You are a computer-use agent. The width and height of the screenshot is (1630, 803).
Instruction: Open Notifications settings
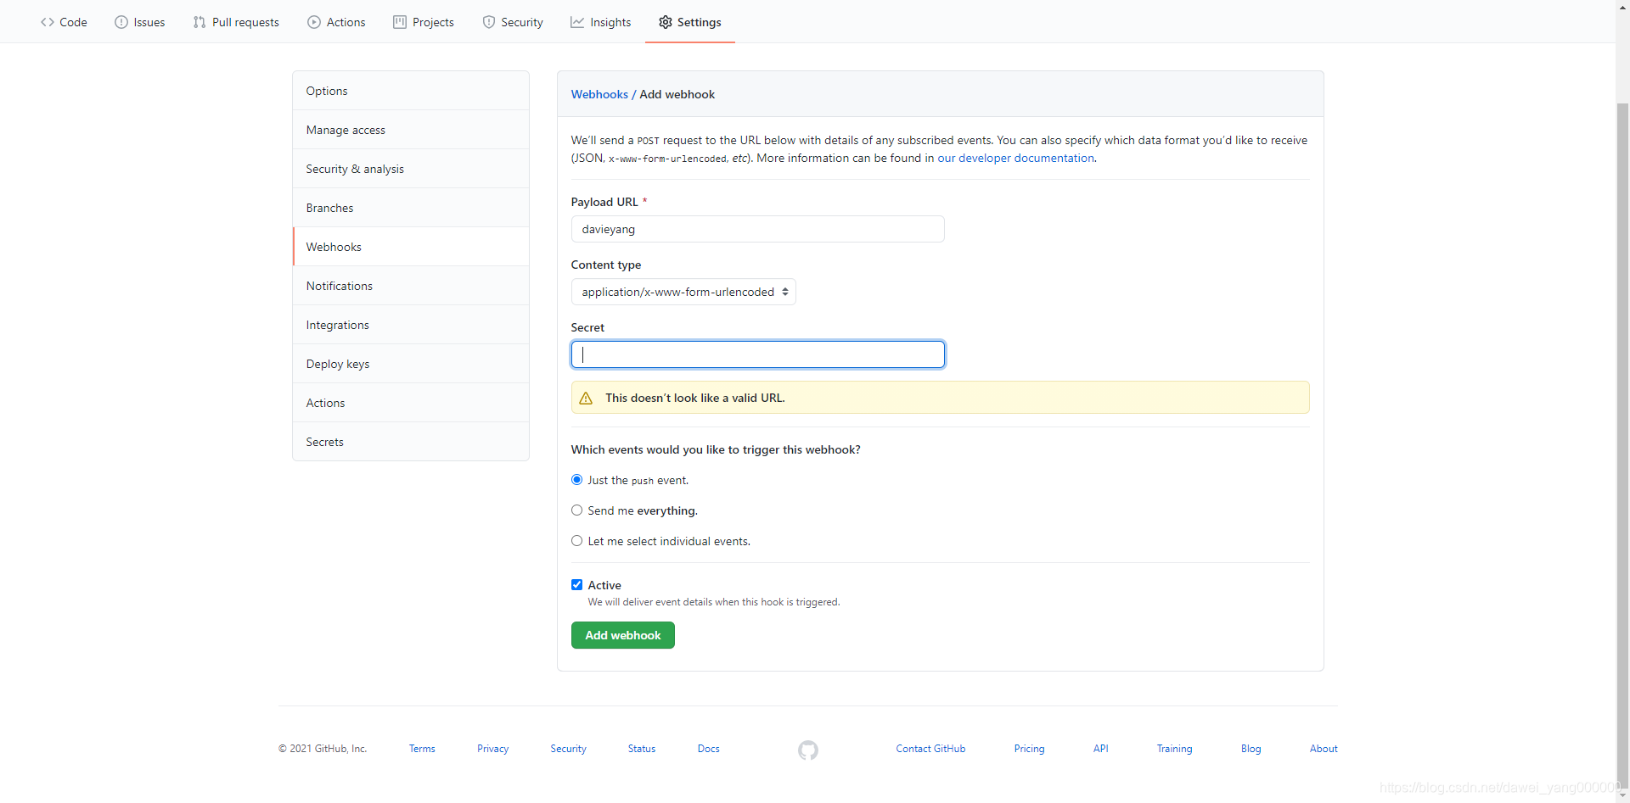(411, 286)
